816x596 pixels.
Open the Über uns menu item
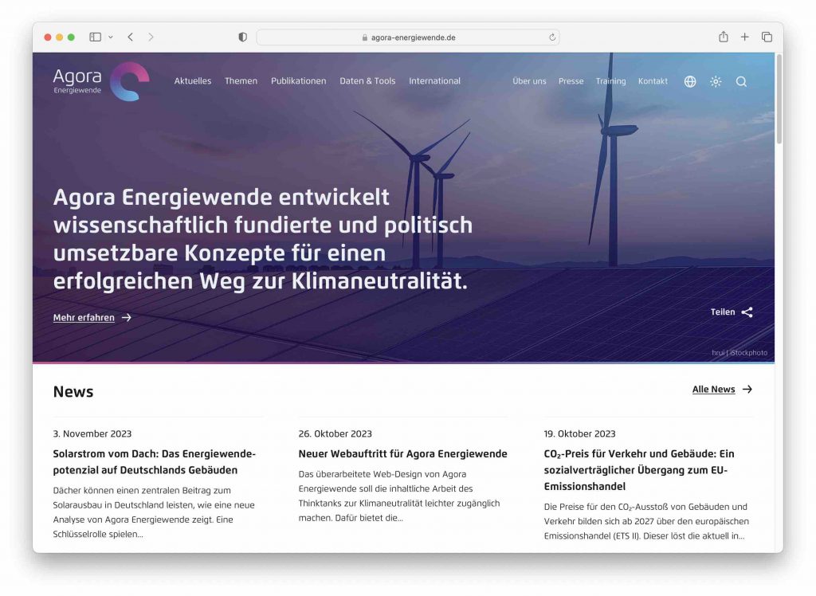click(x=529, y=81)
